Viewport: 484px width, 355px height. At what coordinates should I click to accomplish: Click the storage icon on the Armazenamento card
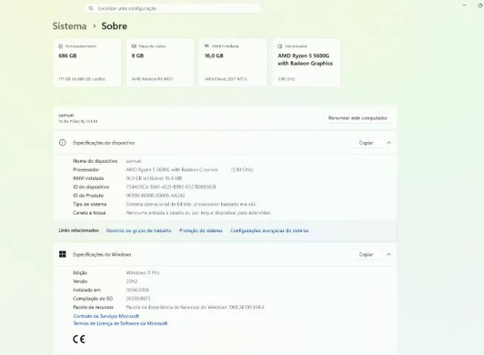pyautogui.click(x=61, y=47)
